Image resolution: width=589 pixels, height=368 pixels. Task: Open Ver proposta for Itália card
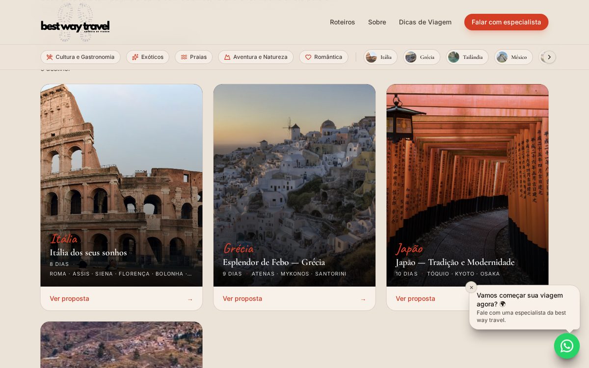coord(69,298)
